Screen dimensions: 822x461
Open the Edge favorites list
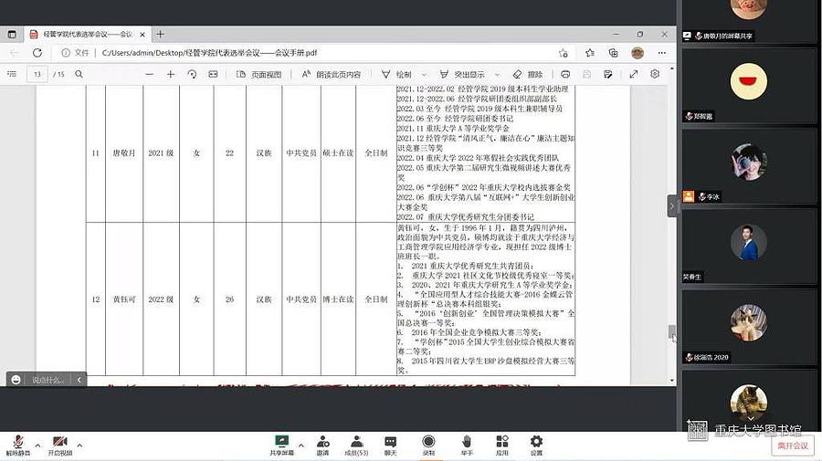tap(590, 53)
